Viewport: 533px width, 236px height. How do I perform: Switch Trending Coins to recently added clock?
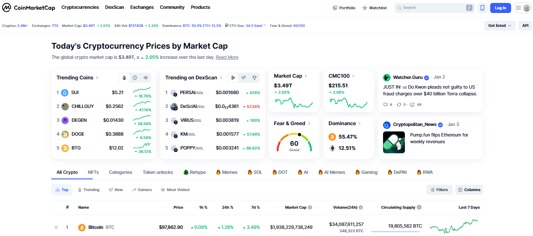(135, 78)
